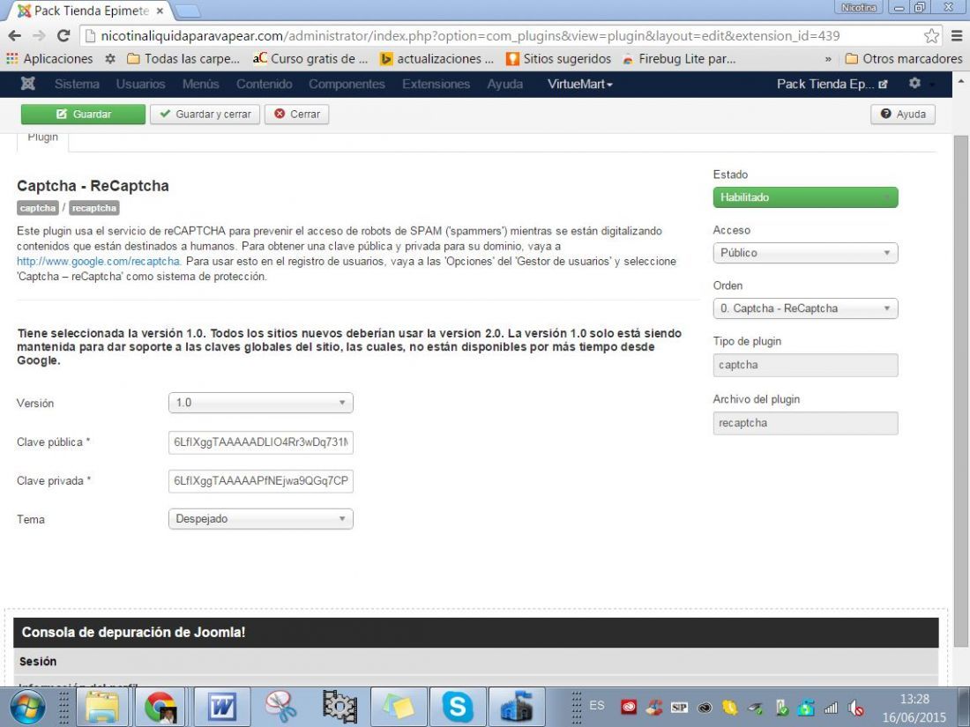
Task: Open the Acceso Público dropdown
Action: (x=805, y=253)
